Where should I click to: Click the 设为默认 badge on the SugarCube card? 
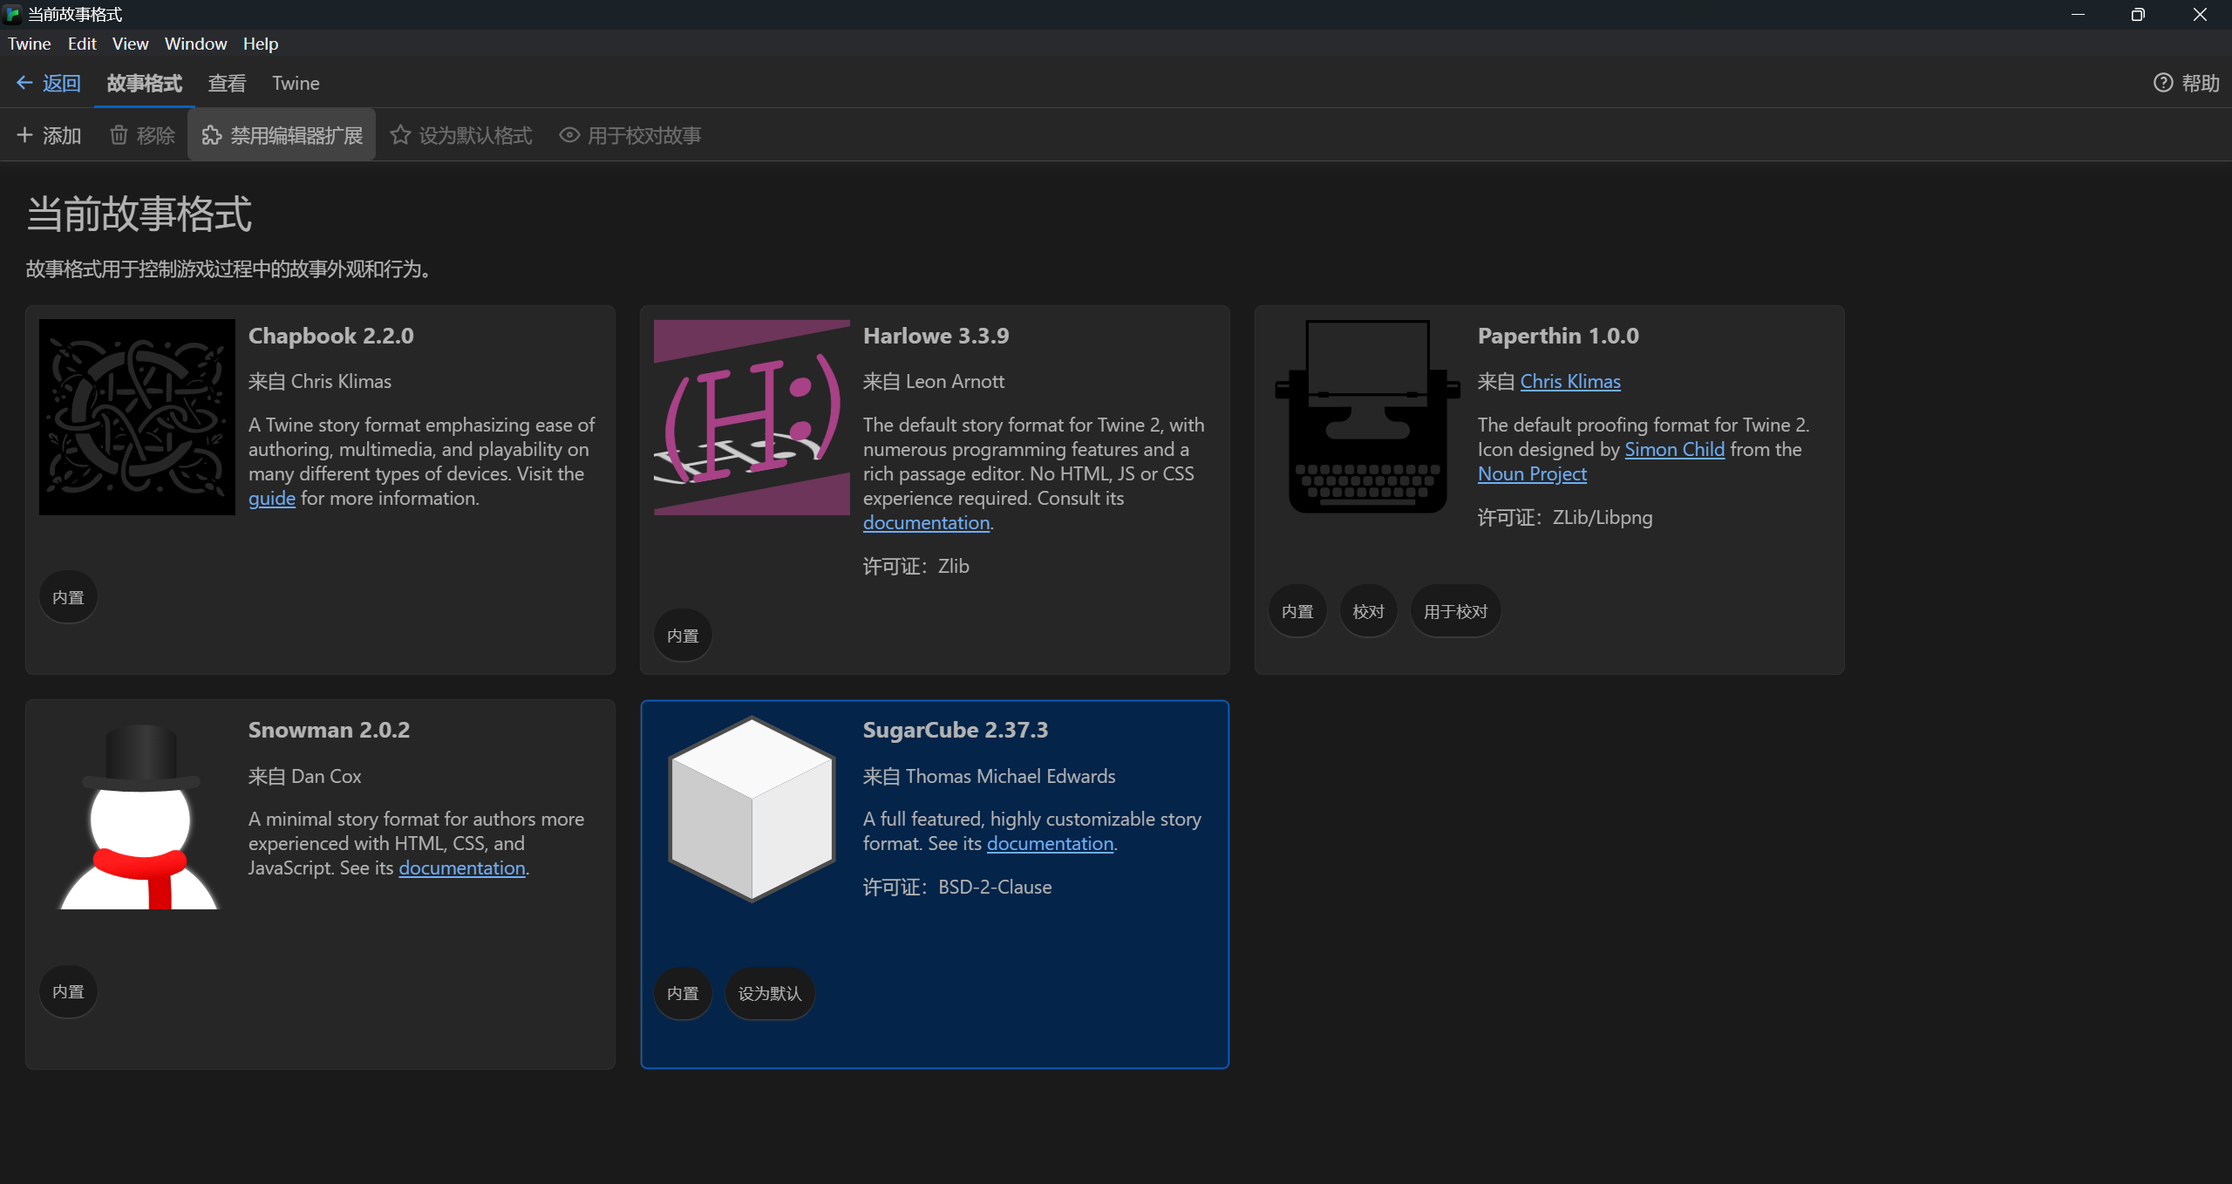[x=769, y=993]
